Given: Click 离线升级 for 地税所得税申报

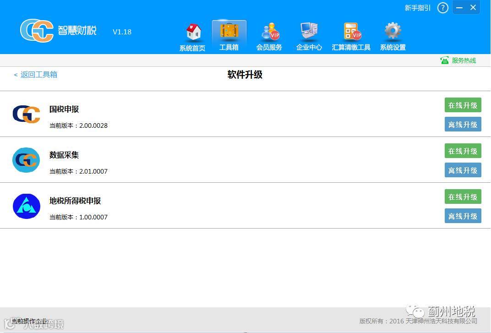Looking at the screenshot, I should coord(463,216).
